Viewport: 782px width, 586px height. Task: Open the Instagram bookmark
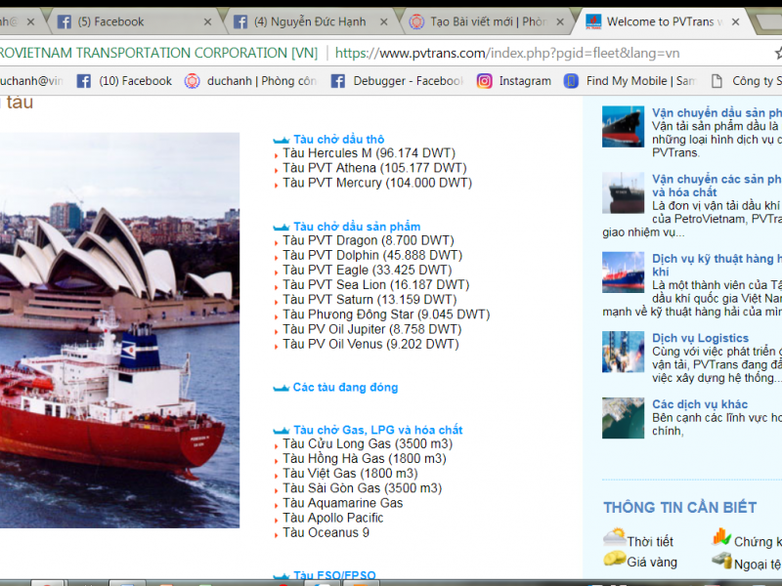click(x=514, y=81)
